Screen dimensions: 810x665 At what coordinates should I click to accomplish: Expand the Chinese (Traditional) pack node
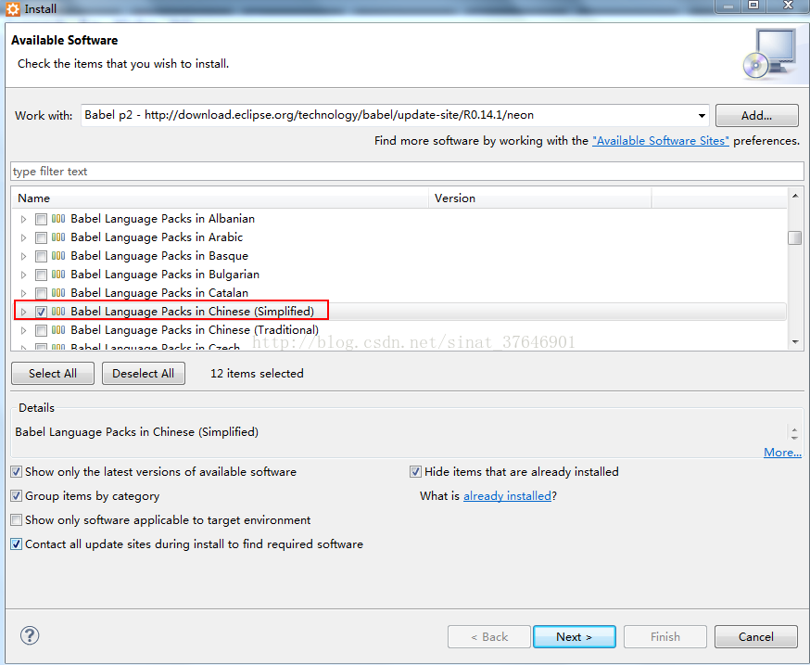pyautogui.click(x=23, y=330)
